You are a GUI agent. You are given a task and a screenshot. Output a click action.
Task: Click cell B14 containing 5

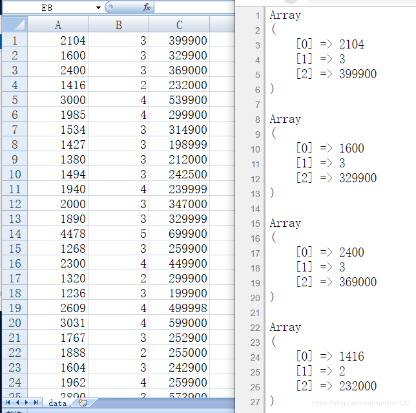118,233
